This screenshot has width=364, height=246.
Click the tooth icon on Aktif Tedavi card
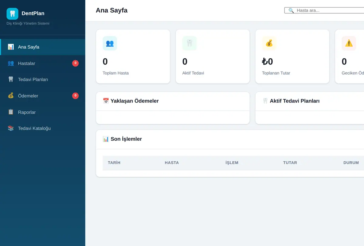pyautogui.click(x=189, y=43)
